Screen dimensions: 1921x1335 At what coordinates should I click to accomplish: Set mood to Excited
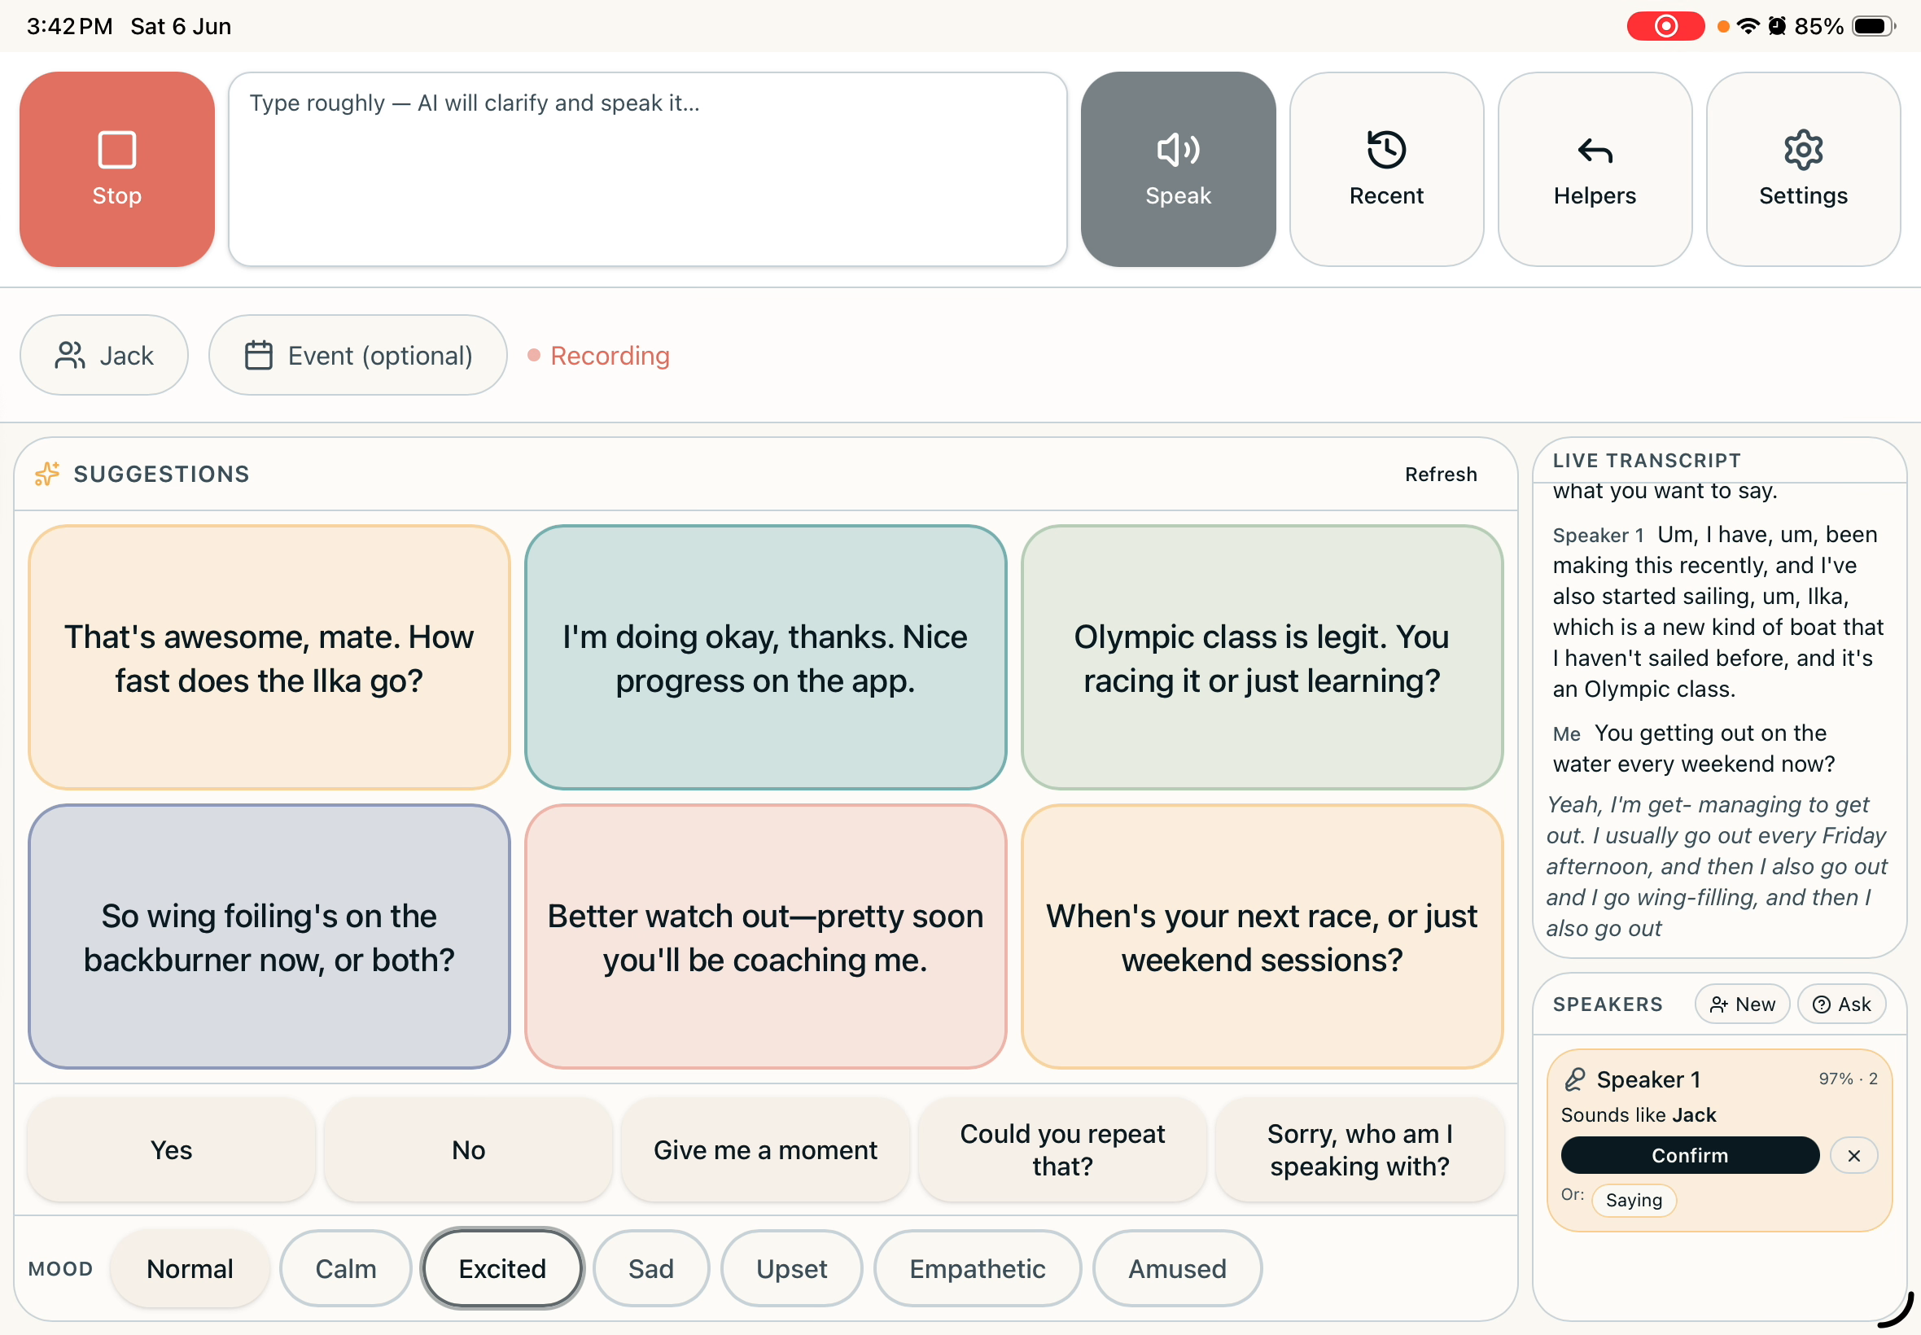pyautogui.click(x=501, y=1268)
